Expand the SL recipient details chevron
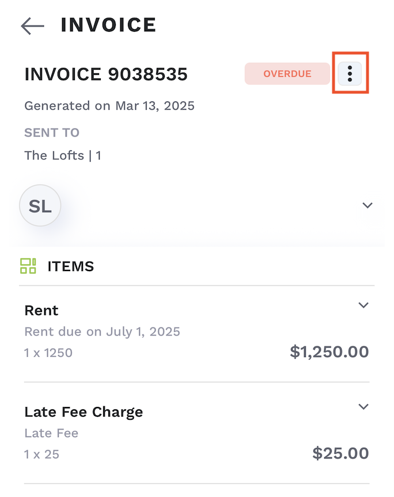 click(368, 205)
